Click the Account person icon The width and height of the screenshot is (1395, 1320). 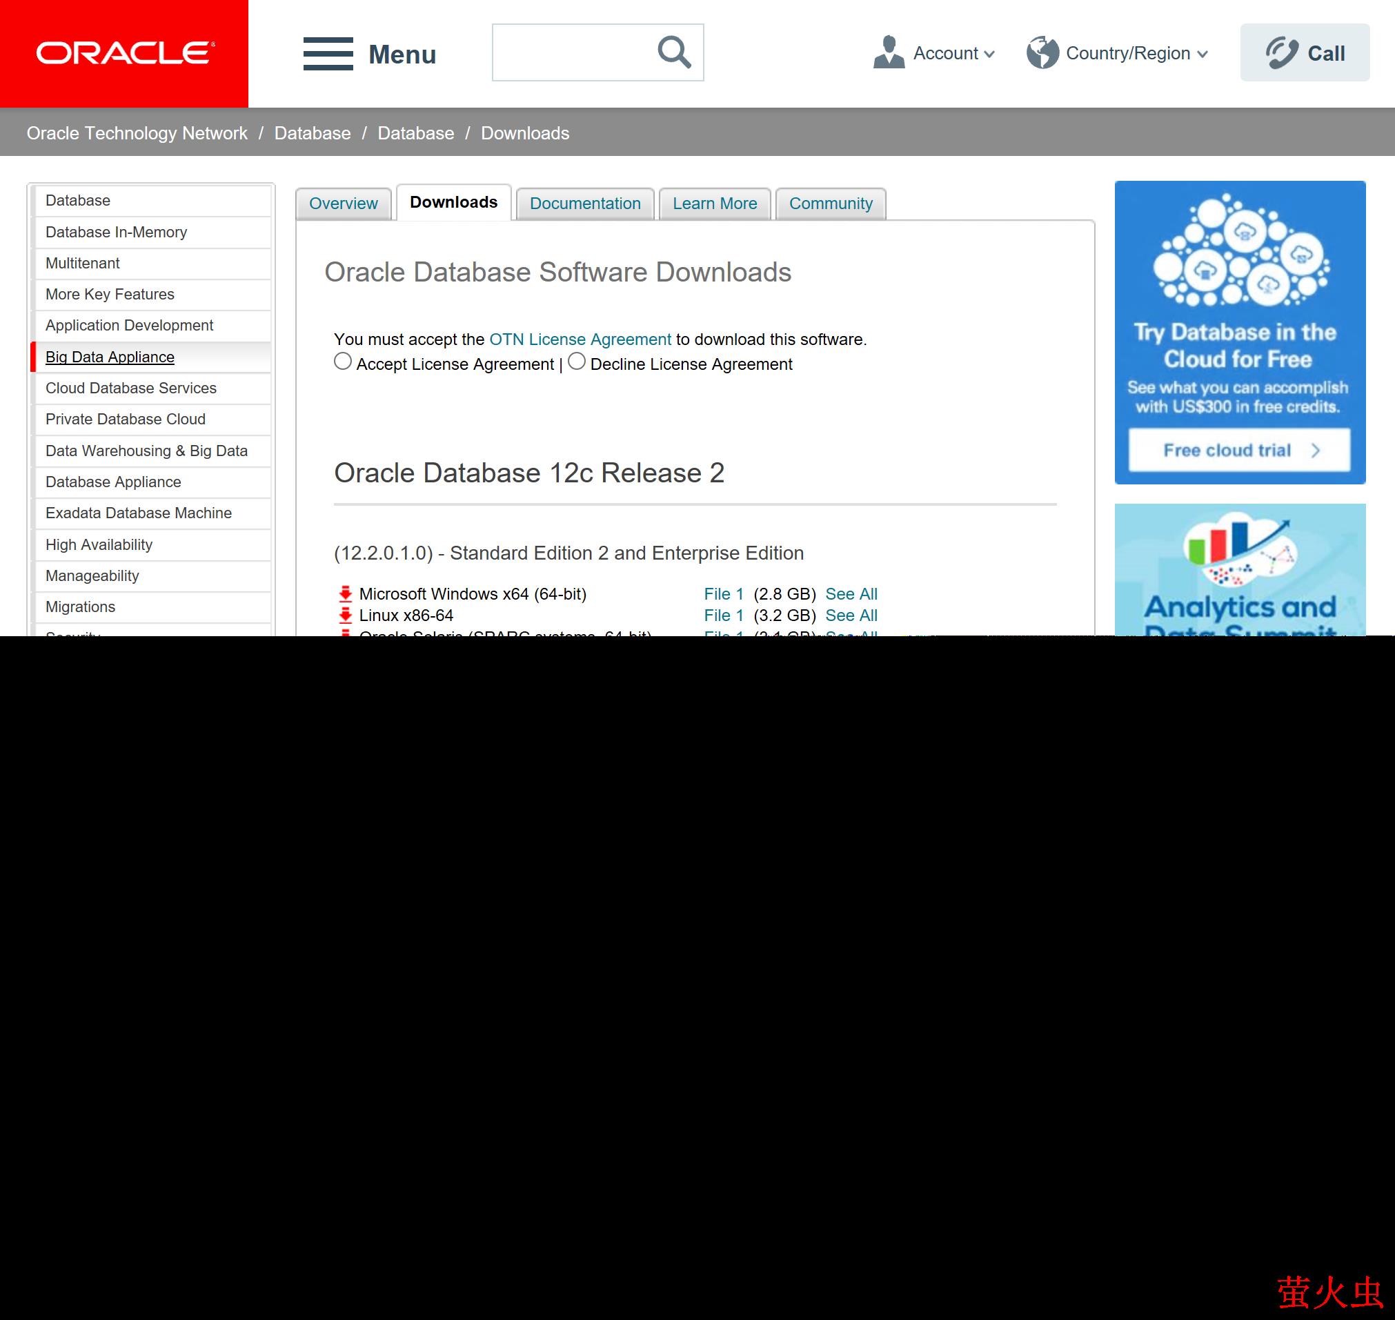[889, 52]
